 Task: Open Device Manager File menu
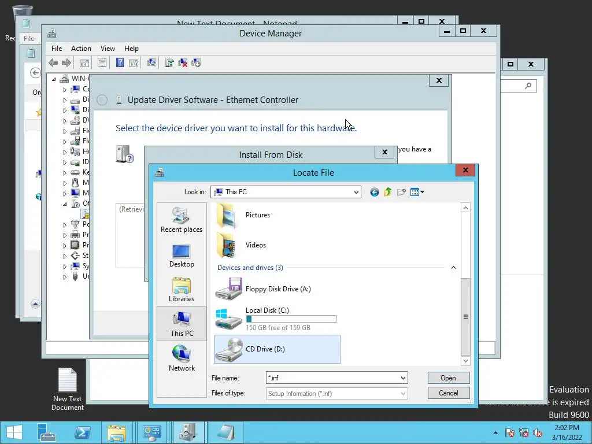click(57, 49)
